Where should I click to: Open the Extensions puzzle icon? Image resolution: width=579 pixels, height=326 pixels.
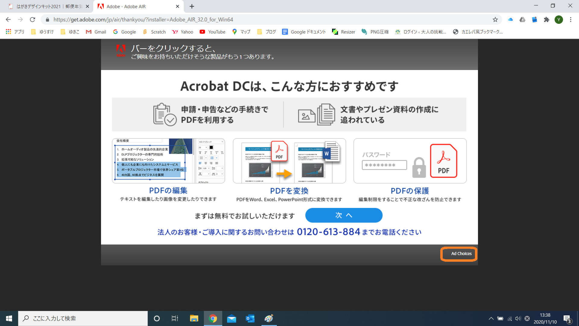546,20
